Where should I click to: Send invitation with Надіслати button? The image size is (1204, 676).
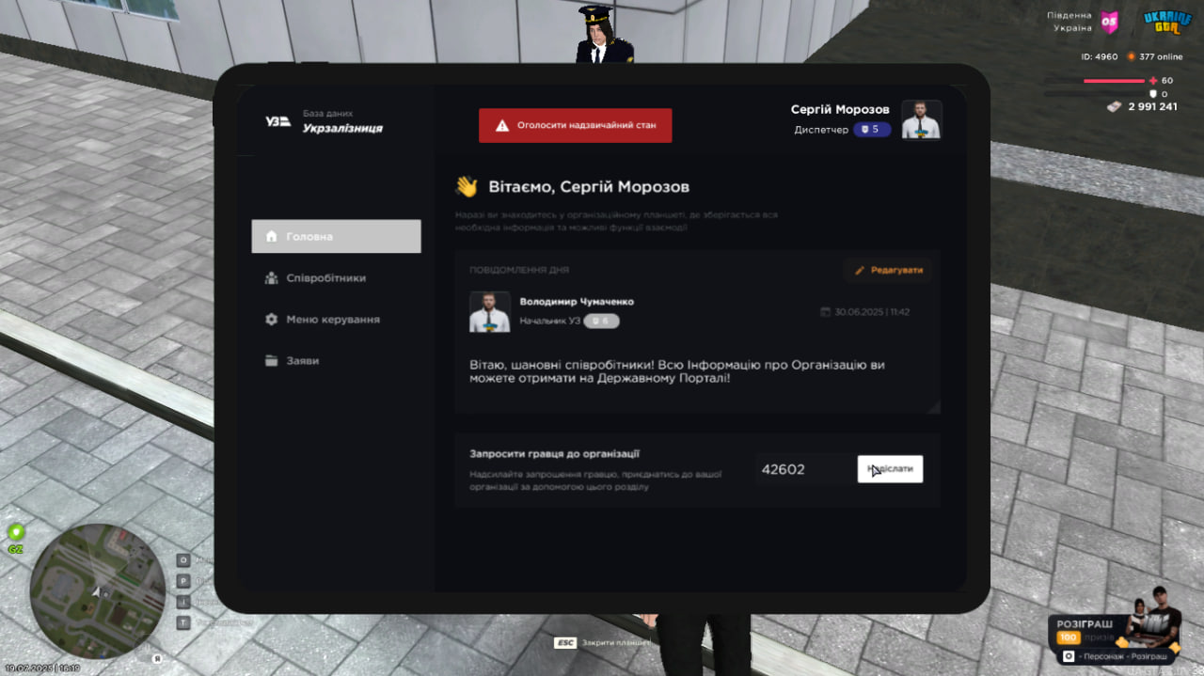[890, 468]
